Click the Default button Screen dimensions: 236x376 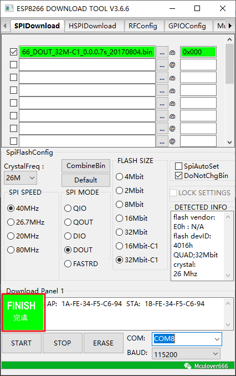point(86,180)
